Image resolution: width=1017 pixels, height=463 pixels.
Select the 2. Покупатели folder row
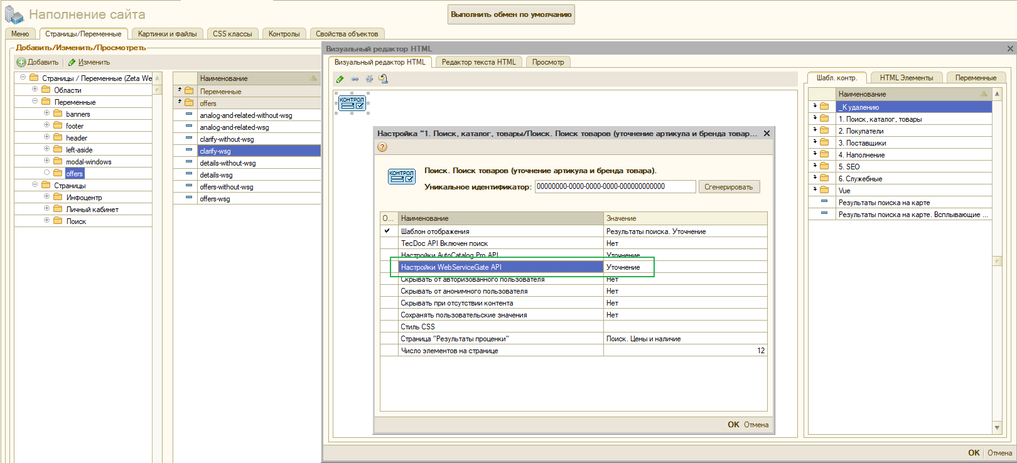pos(900,131)
